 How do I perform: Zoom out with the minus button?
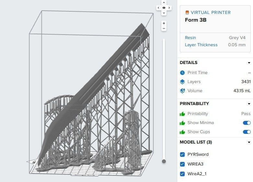click(x=164, y=28)
